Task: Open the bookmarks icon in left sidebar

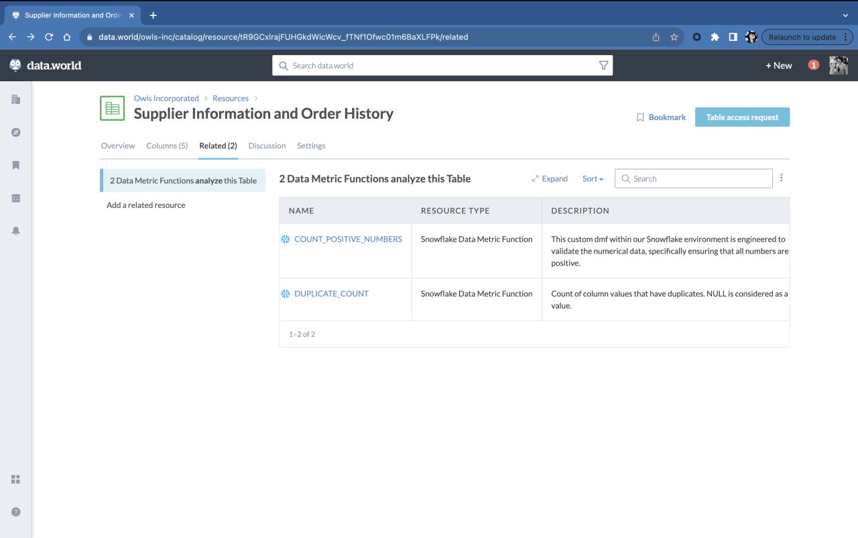Action: 16,165
